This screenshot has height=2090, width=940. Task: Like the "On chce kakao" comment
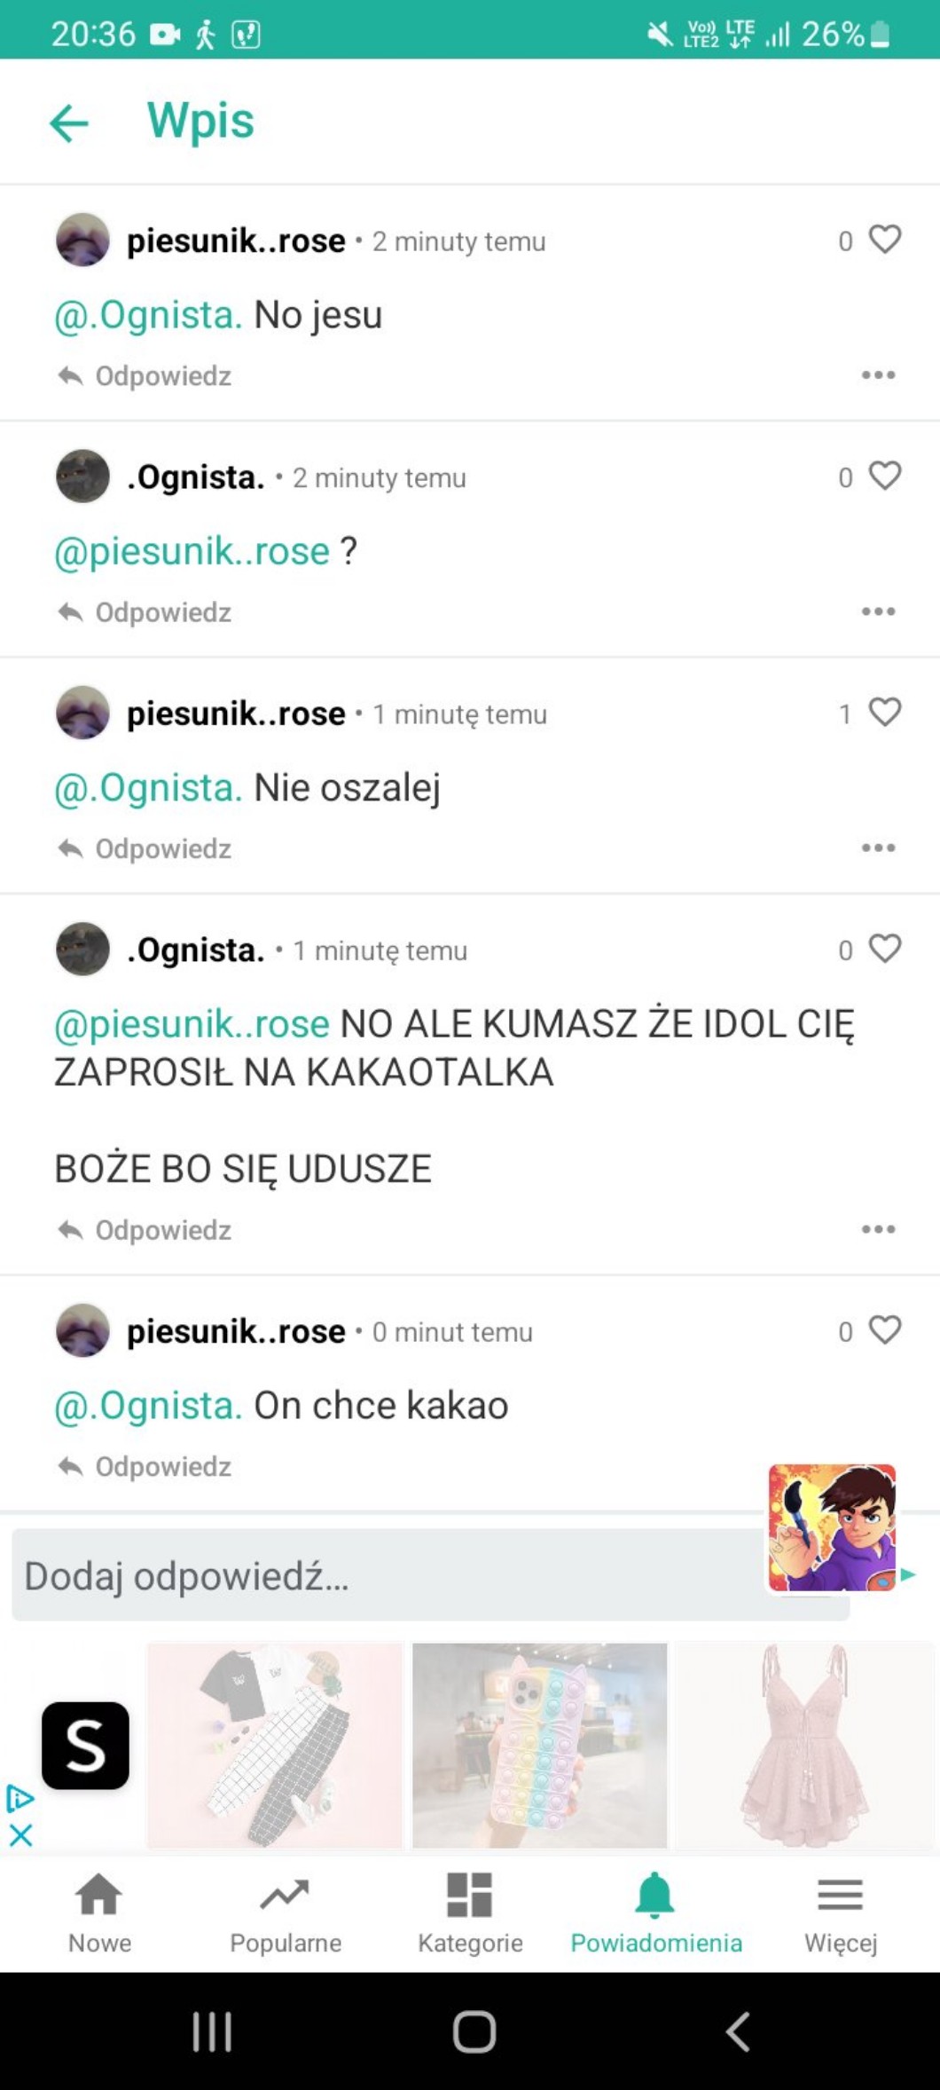coord(884,1330)
